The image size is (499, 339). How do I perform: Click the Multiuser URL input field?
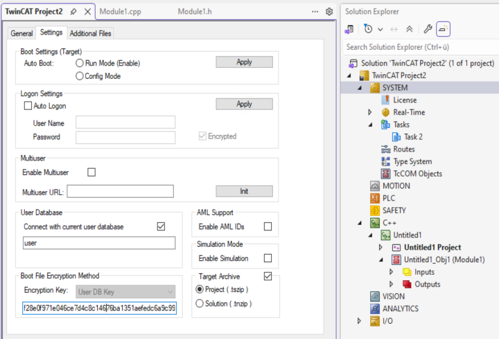[121, 191]
